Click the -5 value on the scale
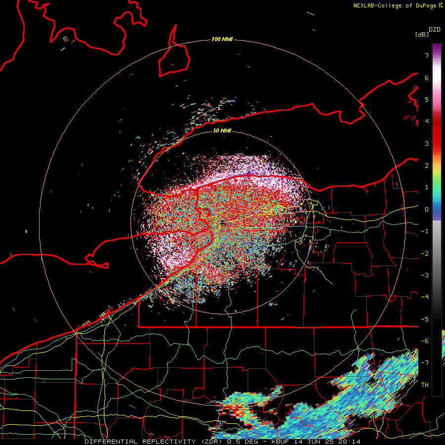Viewport: 445px width, 445px height. pyautogui.click(x=425, y=319)
